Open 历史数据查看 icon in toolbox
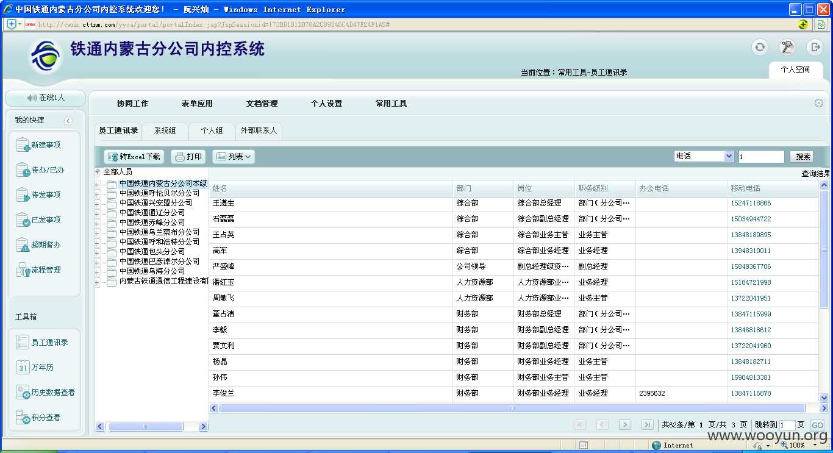 (x=23, y=392)
